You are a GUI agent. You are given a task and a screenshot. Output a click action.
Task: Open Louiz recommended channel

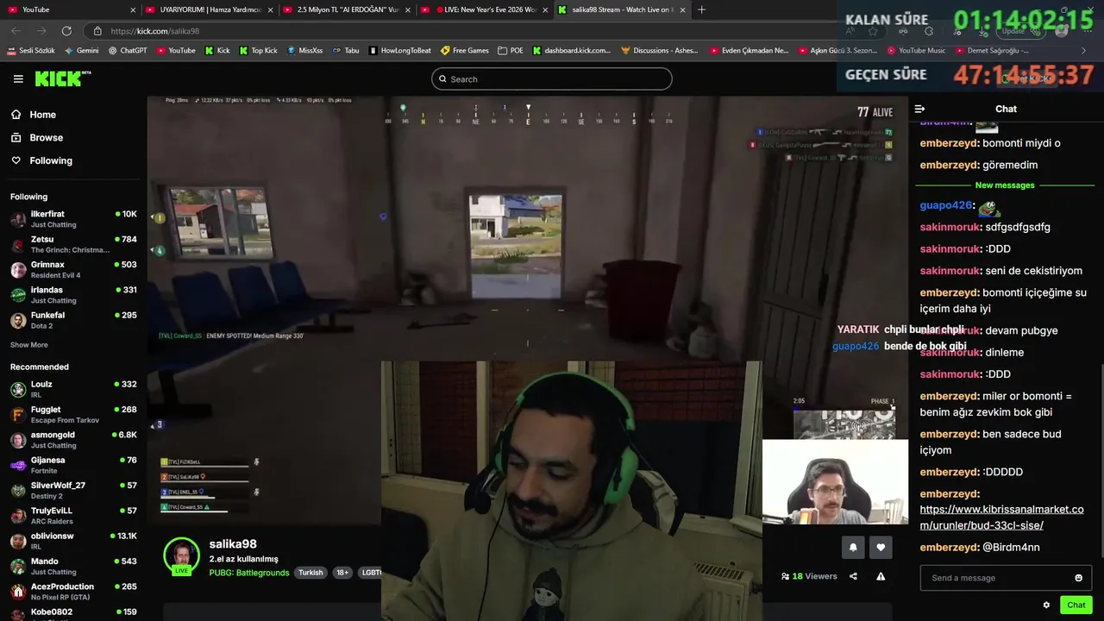(73, 389)
